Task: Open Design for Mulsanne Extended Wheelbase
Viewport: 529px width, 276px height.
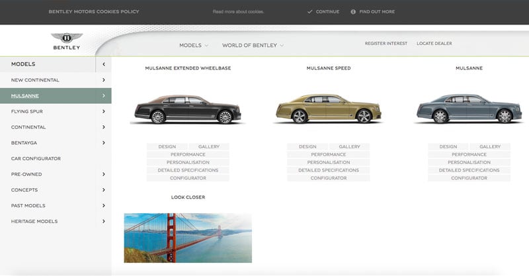Action: pos(167,147)
